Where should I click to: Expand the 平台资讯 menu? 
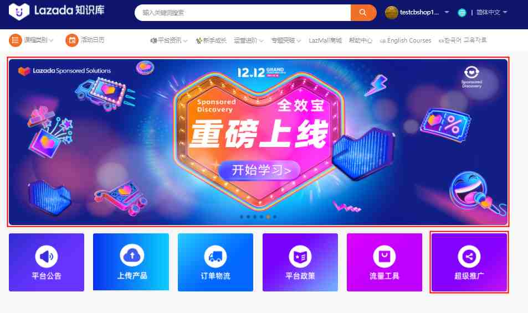pos(169,40)
